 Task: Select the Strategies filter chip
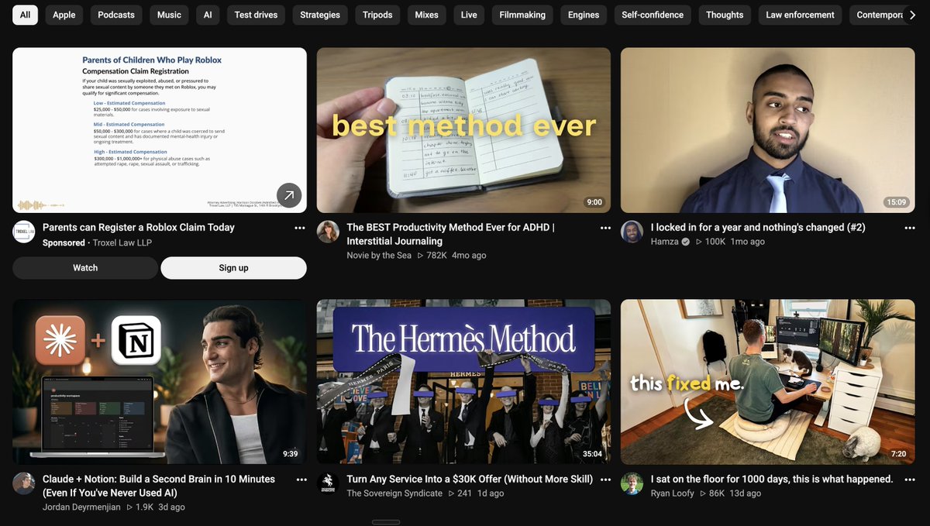(320, 15)
